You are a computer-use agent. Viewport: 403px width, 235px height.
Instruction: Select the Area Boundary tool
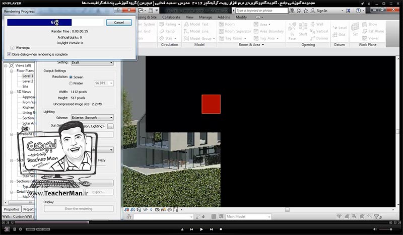(268, 31)
